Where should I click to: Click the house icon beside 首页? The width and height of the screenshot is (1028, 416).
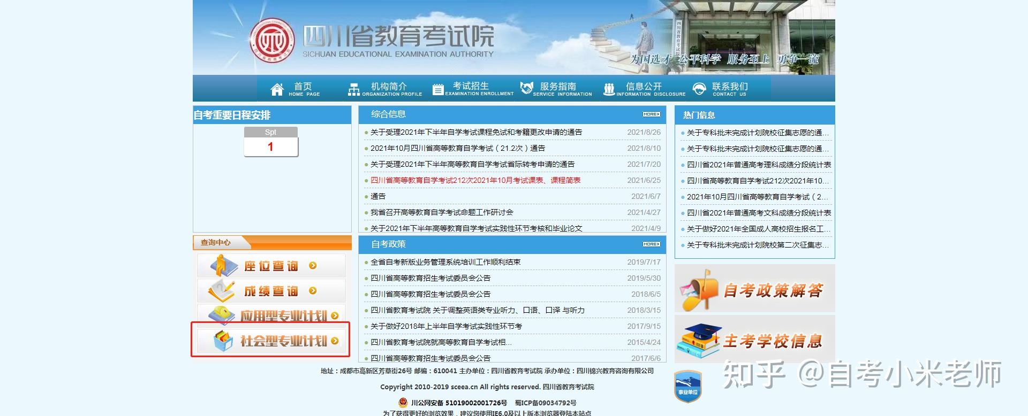click(x=277, y=89)
